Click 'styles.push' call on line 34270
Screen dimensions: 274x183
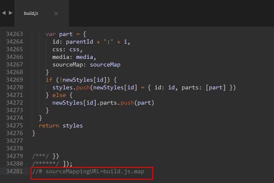[71, 88]
